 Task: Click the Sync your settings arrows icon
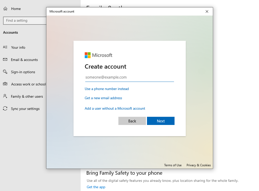5,108
